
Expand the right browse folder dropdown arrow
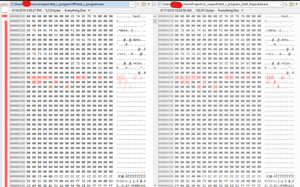click(296, 4)
